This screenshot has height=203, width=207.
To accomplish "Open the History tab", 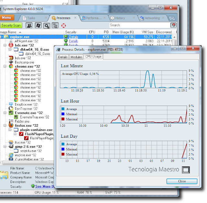I will [x=120, y=18].
